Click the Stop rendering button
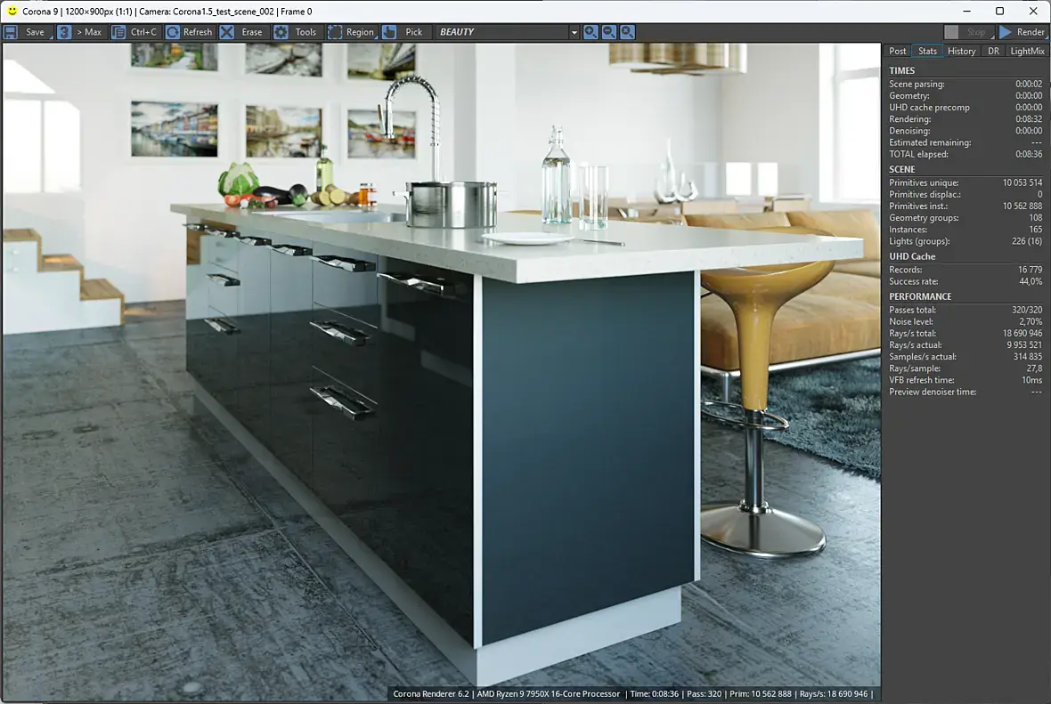1051x704 pixels. [x=968, y=32]
